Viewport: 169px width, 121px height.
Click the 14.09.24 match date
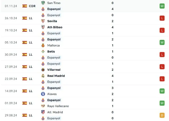(x=11, y=91)
